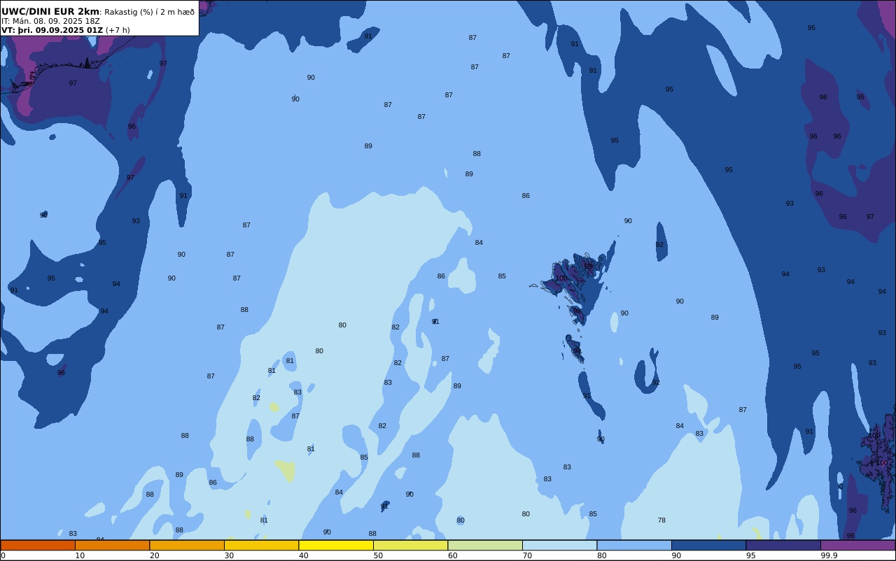Click the "10" colorbar tick label

pos(80,555)
